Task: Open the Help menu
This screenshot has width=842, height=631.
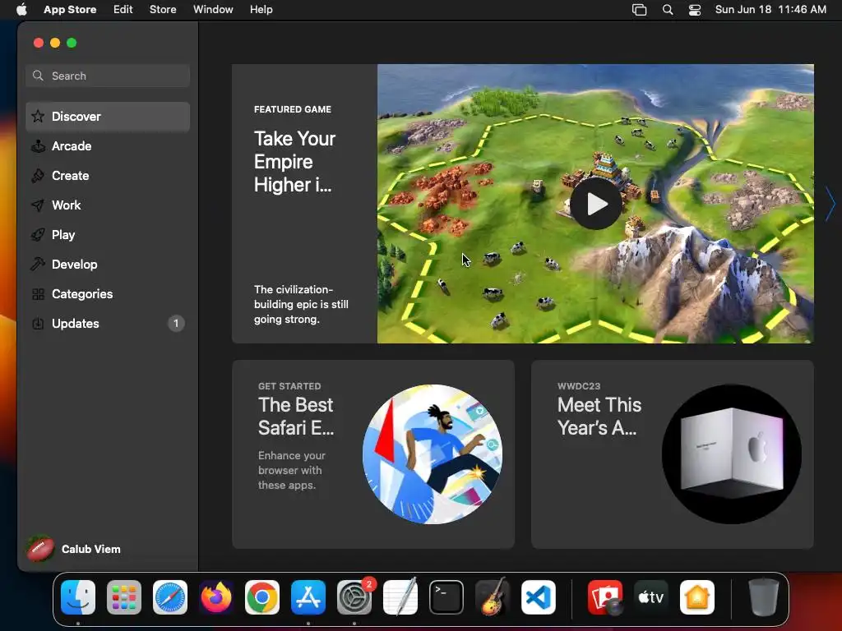Action: click(x=261, y=9)
